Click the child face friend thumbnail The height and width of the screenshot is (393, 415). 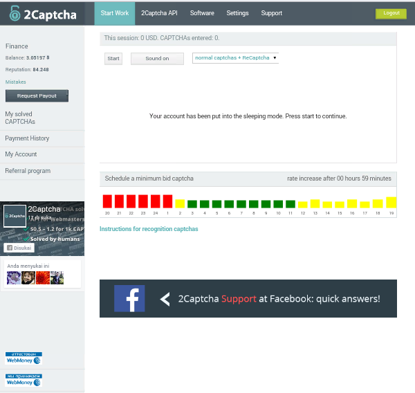[28, 278]
